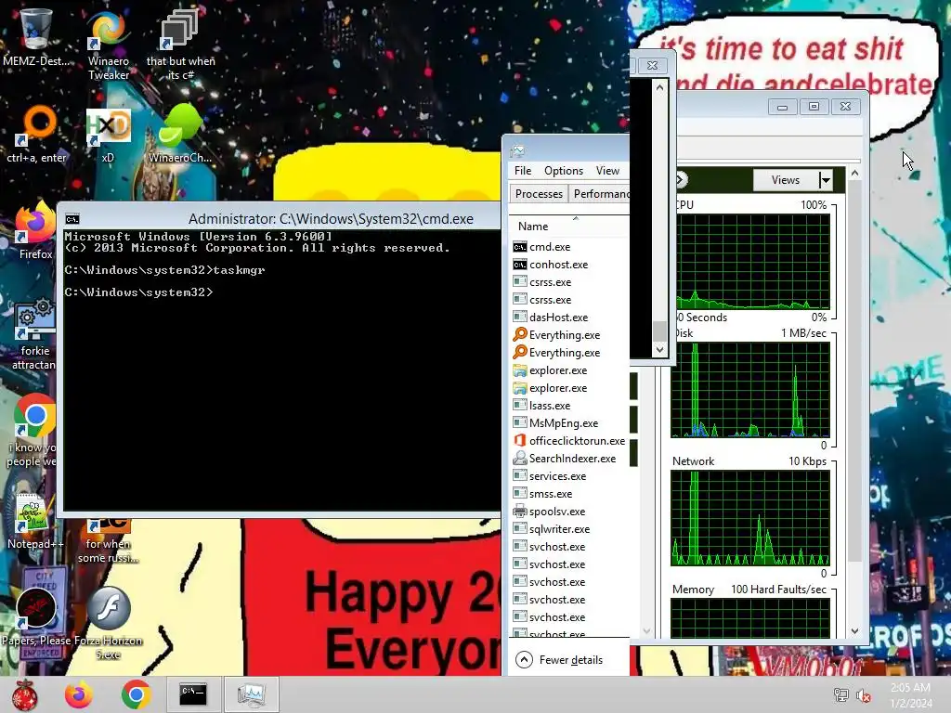Select the lsass.exe process row

(569, 406)
